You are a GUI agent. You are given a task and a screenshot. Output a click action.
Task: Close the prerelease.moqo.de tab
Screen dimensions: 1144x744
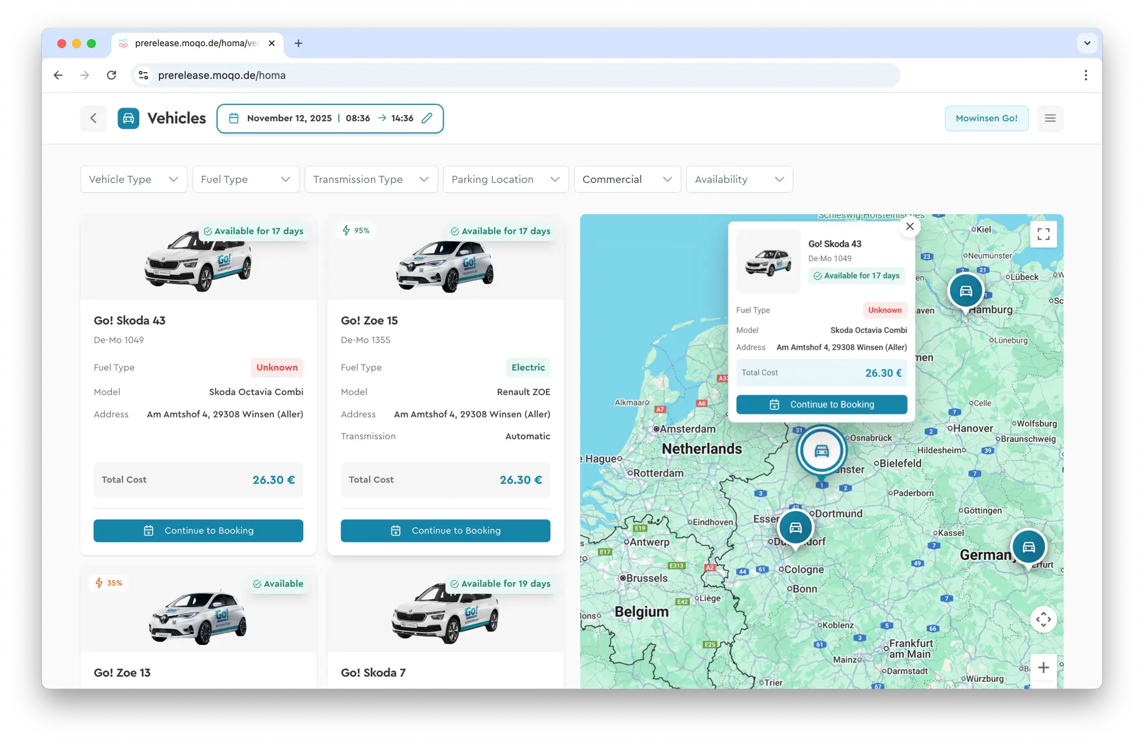tap(271, 44)
